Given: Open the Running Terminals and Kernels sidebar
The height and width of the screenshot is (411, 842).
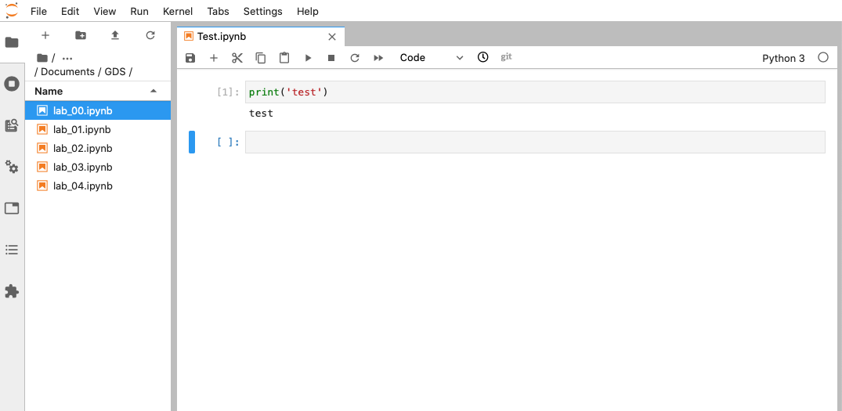Looking at the screenshot, I should (12, 83).
